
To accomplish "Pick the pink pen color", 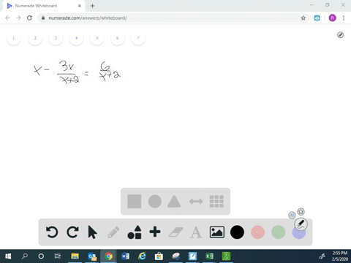I will tap(257, 232).
